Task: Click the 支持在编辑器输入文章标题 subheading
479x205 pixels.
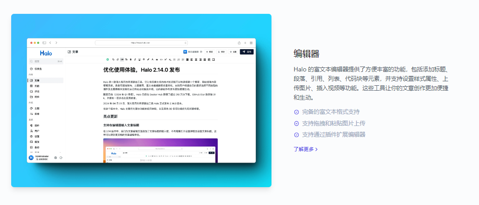Action: click(121, 125)
